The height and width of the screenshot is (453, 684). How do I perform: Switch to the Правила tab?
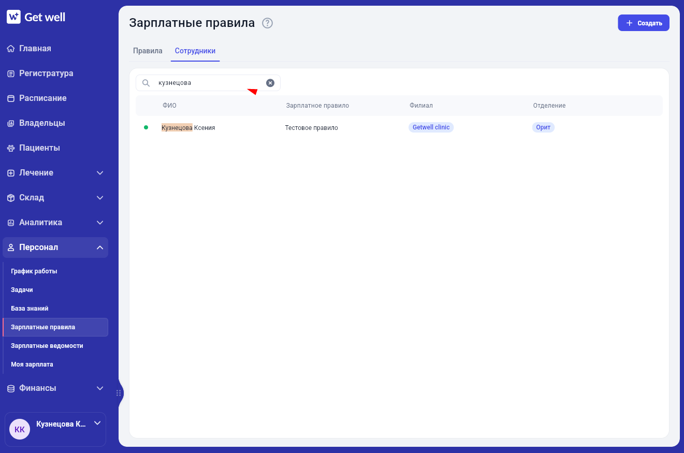coord(148,51)
